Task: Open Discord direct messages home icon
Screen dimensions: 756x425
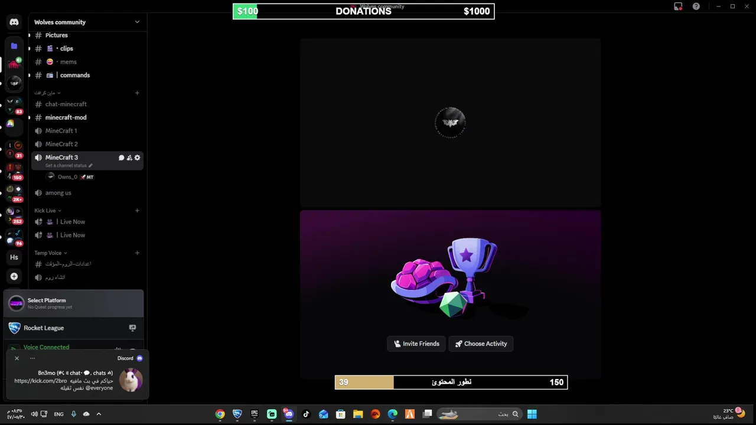Action: coord(14,22)
